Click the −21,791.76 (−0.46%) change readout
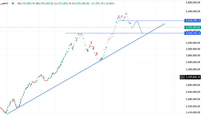 tap(102, 3)
